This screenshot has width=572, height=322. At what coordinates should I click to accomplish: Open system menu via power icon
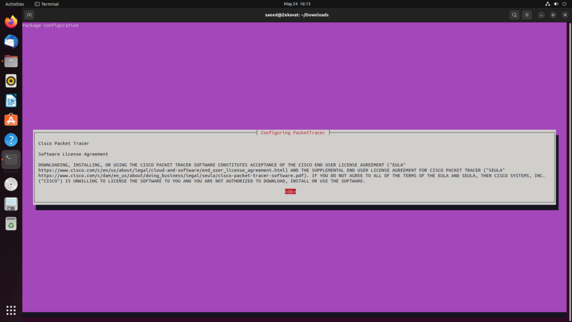[x=564, y=4]
